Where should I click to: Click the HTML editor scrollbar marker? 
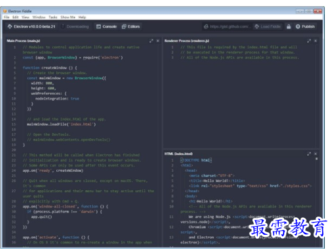(x=317, y=159)
